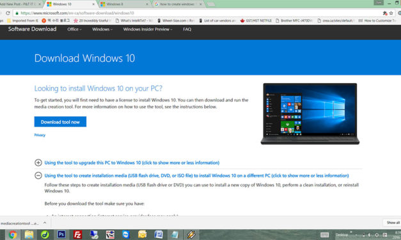
Task: Collapse the create installation media section minus icon
Action: (38, 176)
